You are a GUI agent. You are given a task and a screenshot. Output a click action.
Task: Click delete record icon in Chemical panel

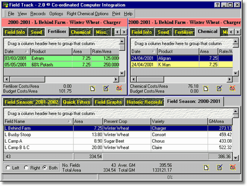coord(232,88)
